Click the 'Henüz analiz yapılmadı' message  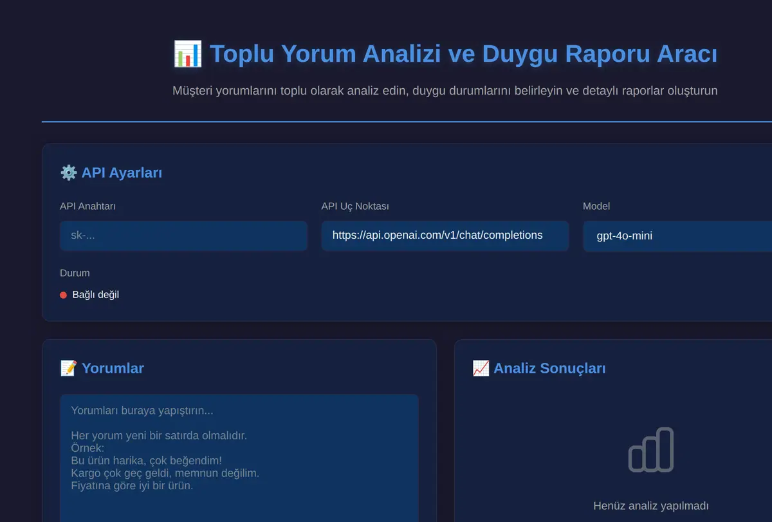tap(651, 506)
